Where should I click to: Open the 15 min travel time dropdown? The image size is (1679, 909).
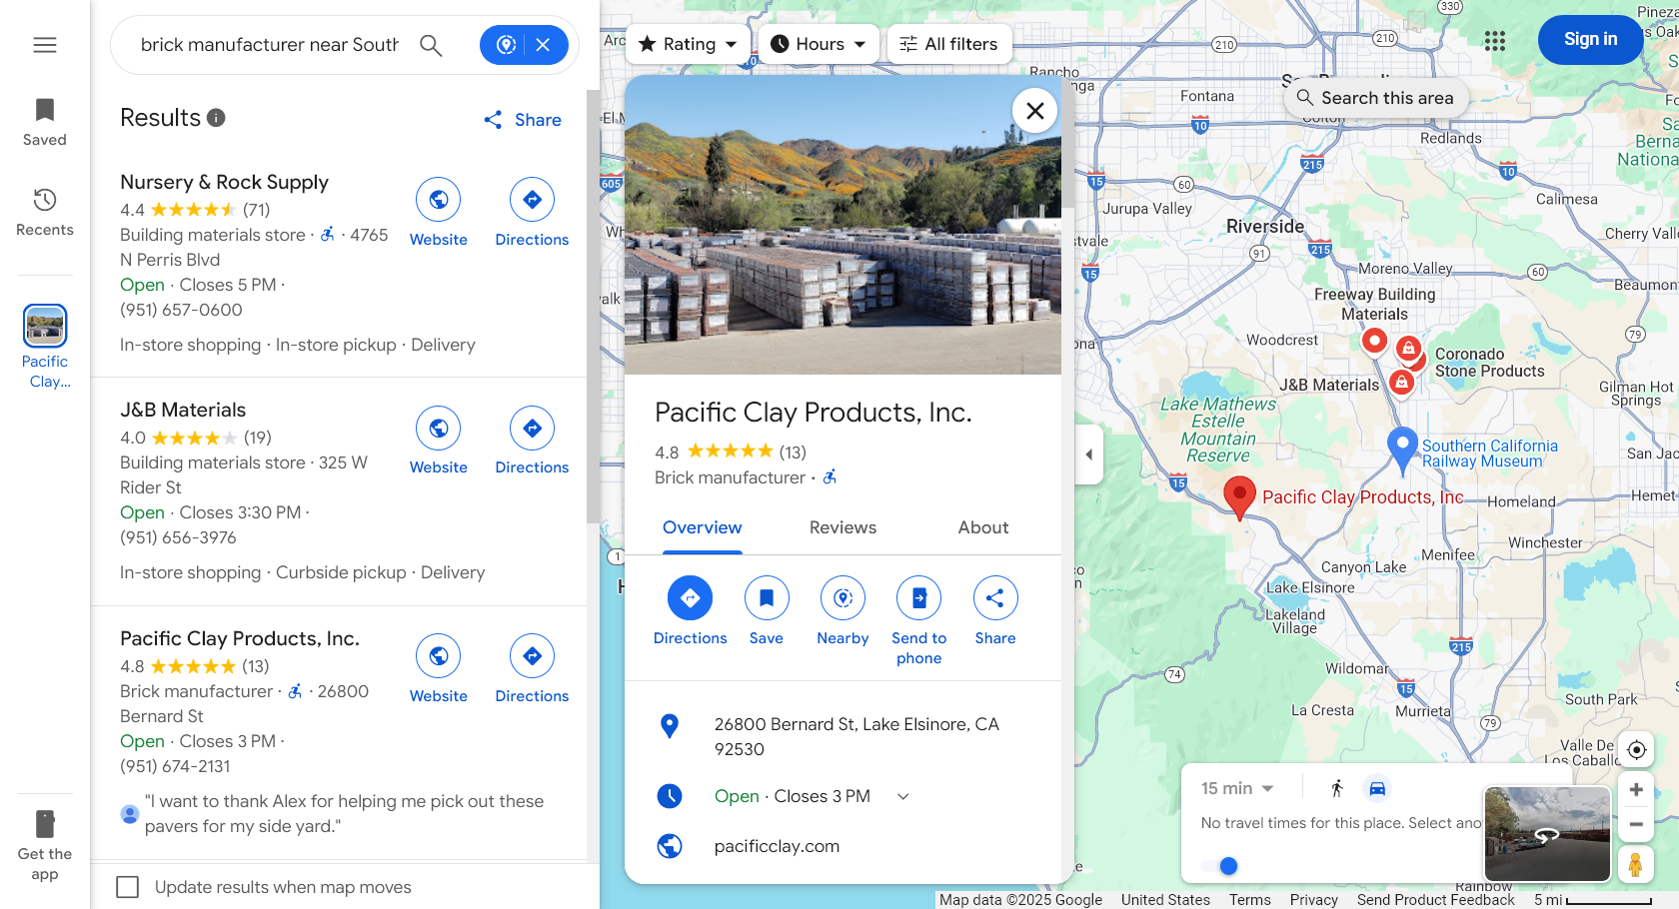(1238, 788)
